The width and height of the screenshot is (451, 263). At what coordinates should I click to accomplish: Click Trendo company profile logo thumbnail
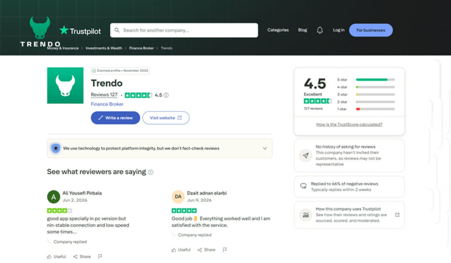coord(65,85)
